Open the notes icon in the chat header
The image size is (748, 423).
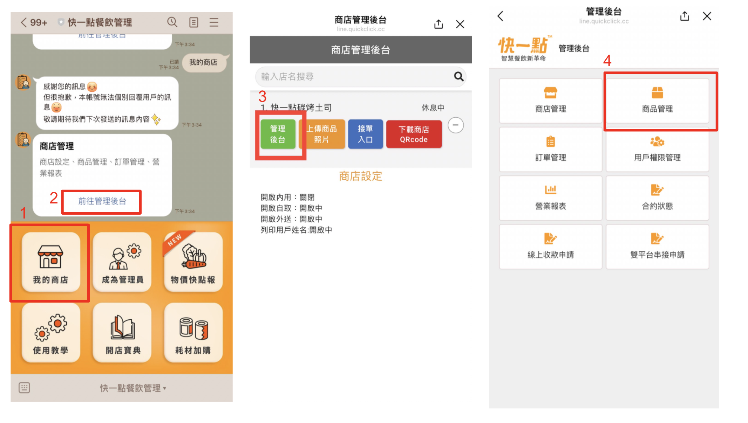193,22
